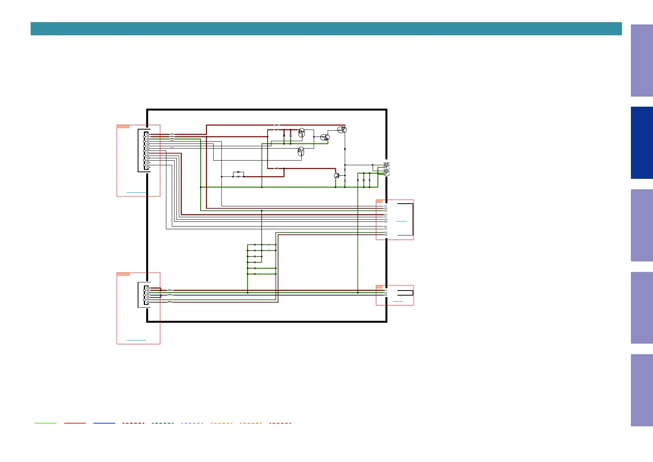
Task: Select the dark blue active side tab
Action: [642, 143]
